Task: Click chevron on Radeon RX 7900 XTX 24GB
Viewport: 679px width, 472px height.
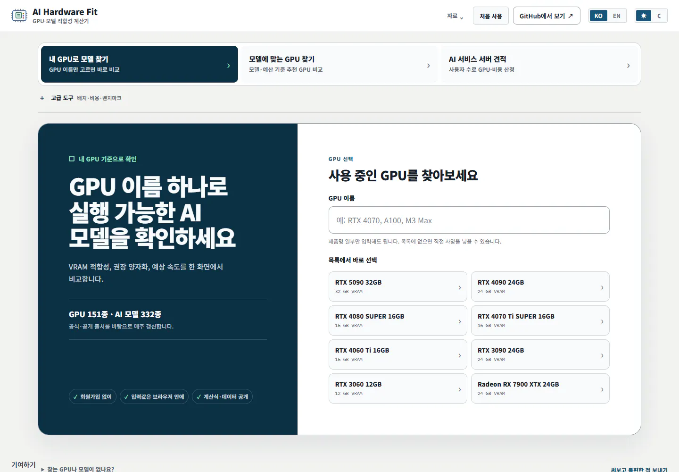Action: pyautogui.click(x=602, y=389)
